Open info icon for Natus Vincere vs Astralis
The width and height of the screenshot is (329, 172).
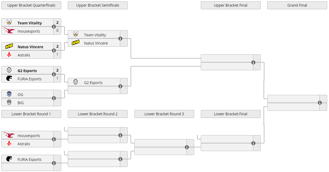click(x=54, y=51)
